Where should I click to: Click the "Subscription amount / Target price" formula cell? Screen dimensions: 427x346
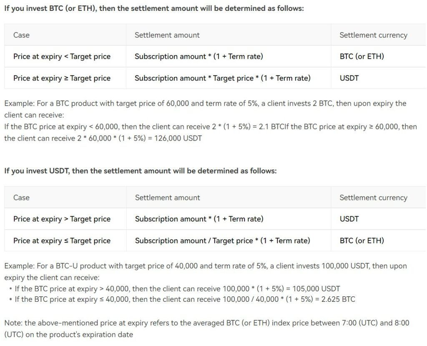pos(222,240)
